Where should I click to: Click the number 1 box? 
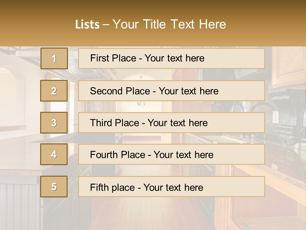point(54,58)
